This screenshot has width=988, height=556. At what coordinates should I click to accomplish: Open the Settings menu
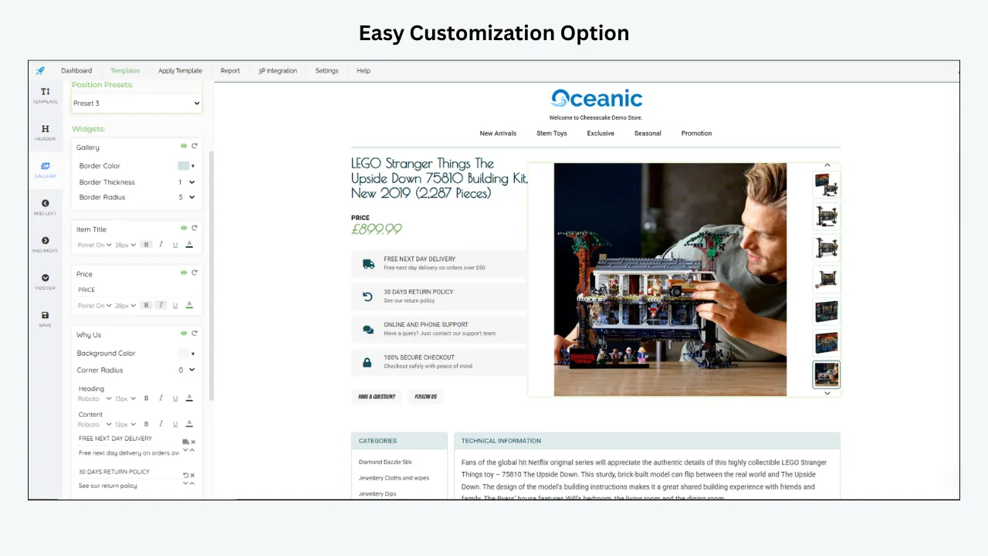[x=327, y=71]
